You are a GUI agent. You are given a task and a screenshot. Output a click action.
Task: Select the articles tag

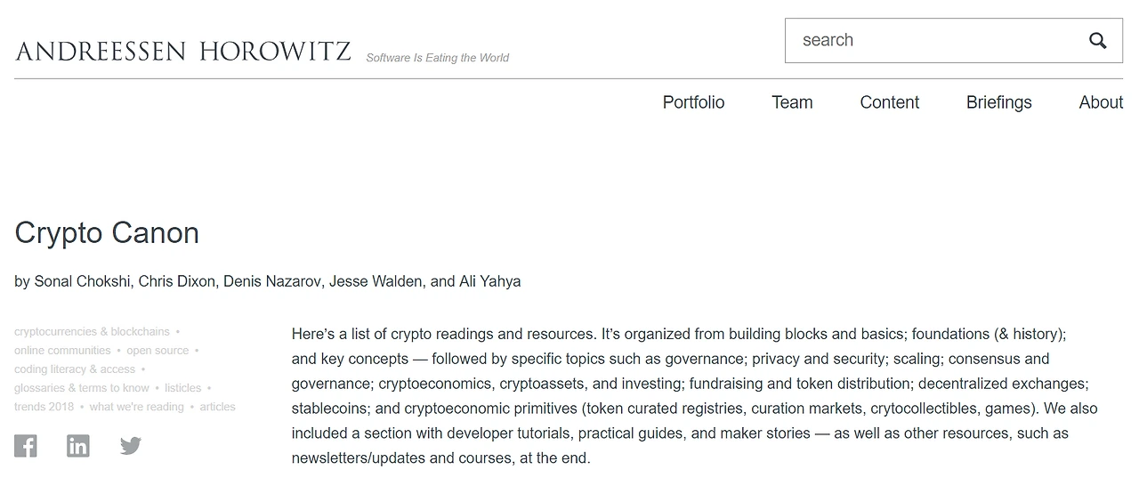[217, 407]
